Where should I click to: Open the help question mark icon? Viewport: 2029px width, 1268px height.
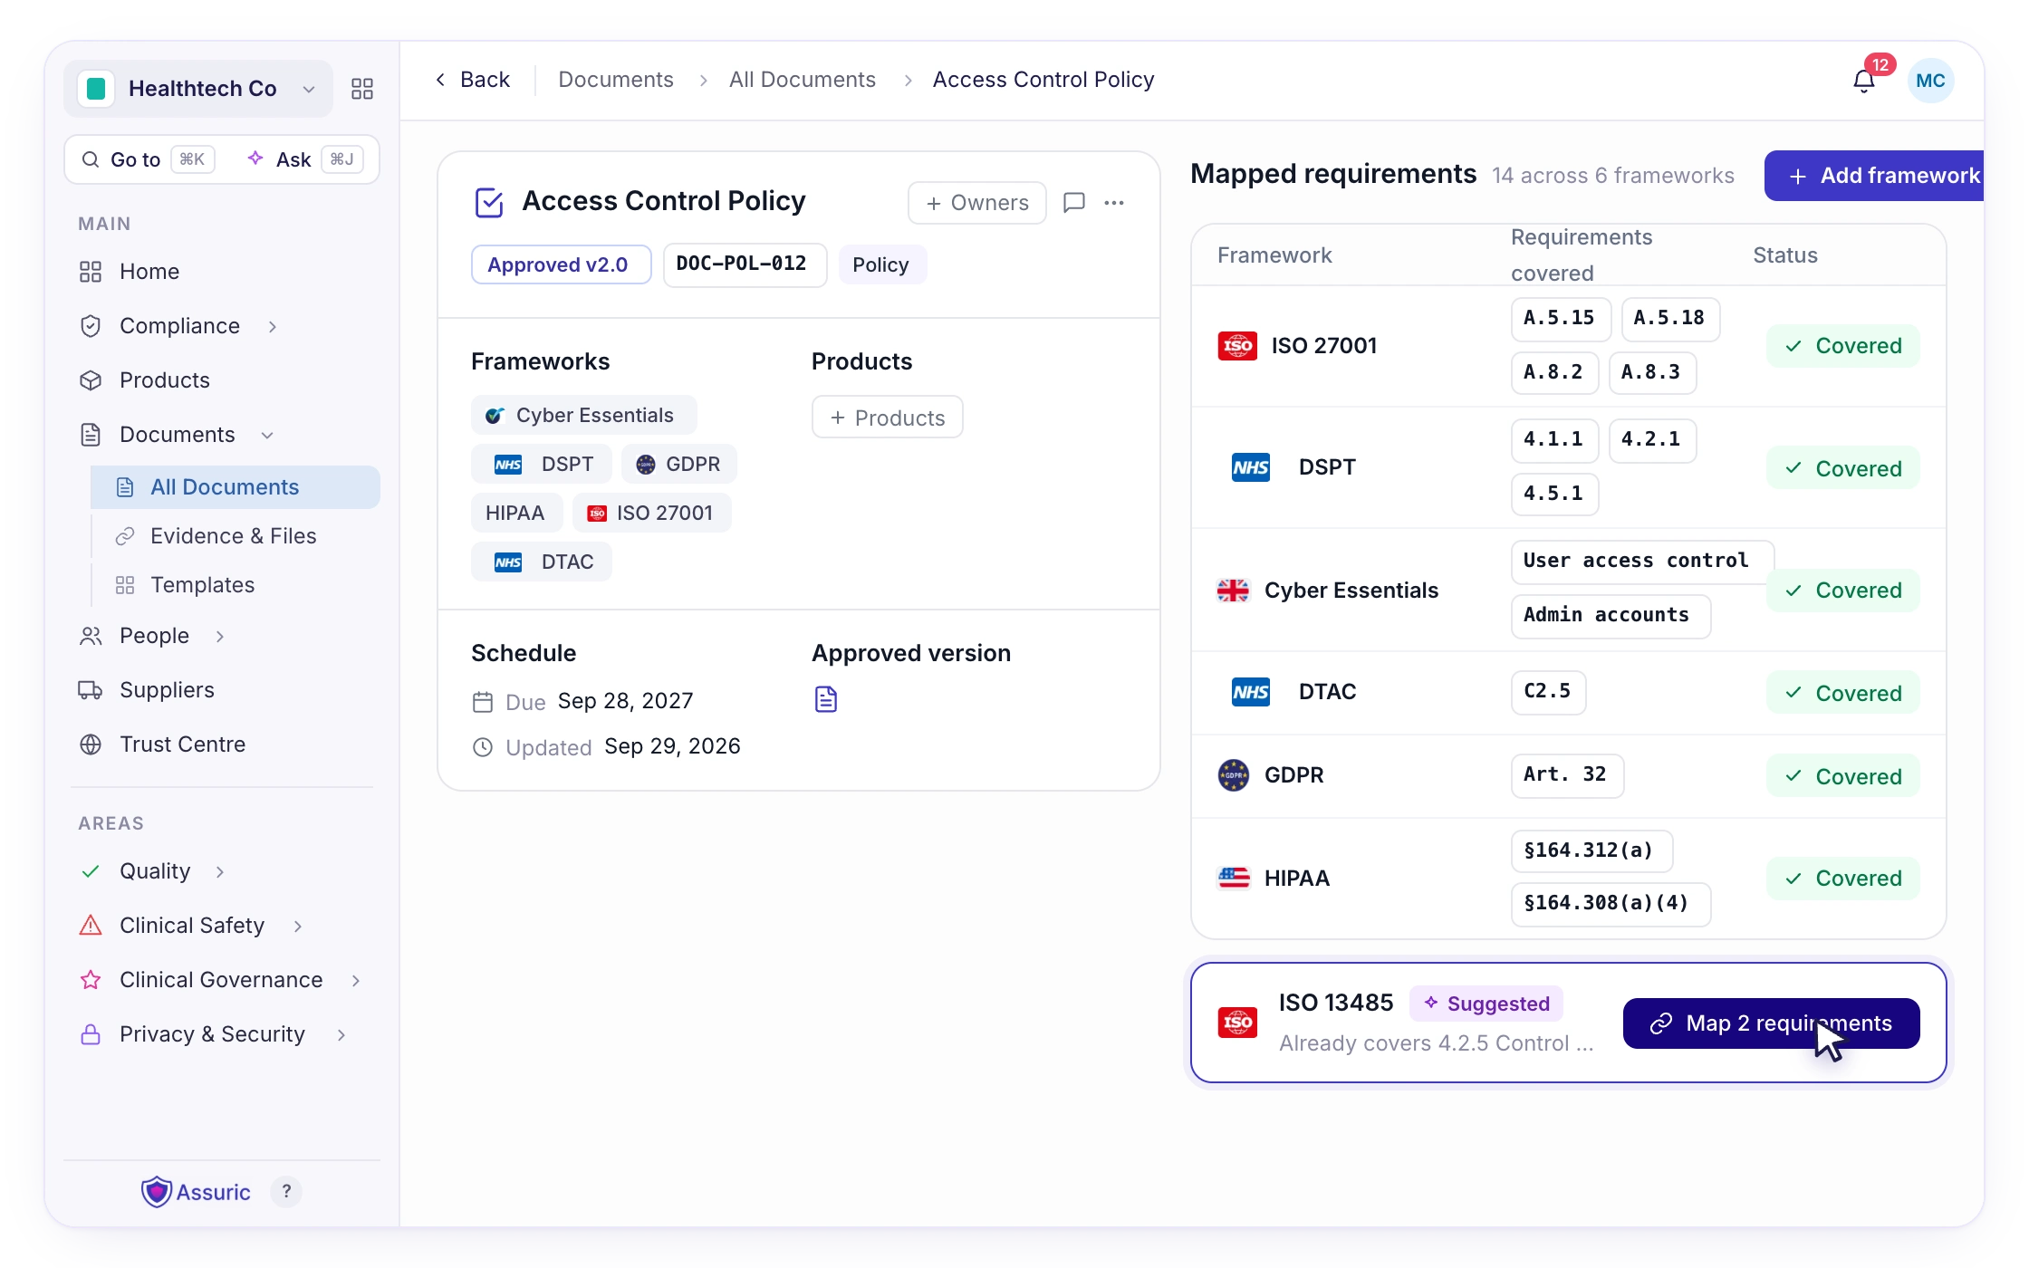coord(286,1192)
